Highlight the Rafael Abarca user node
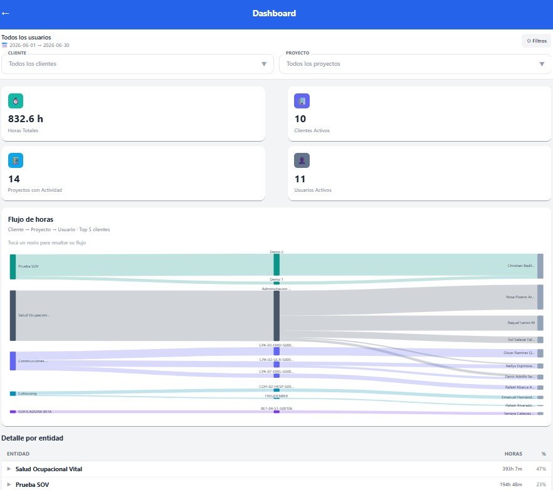Screen dimensions: 553x490 point(540,387)
